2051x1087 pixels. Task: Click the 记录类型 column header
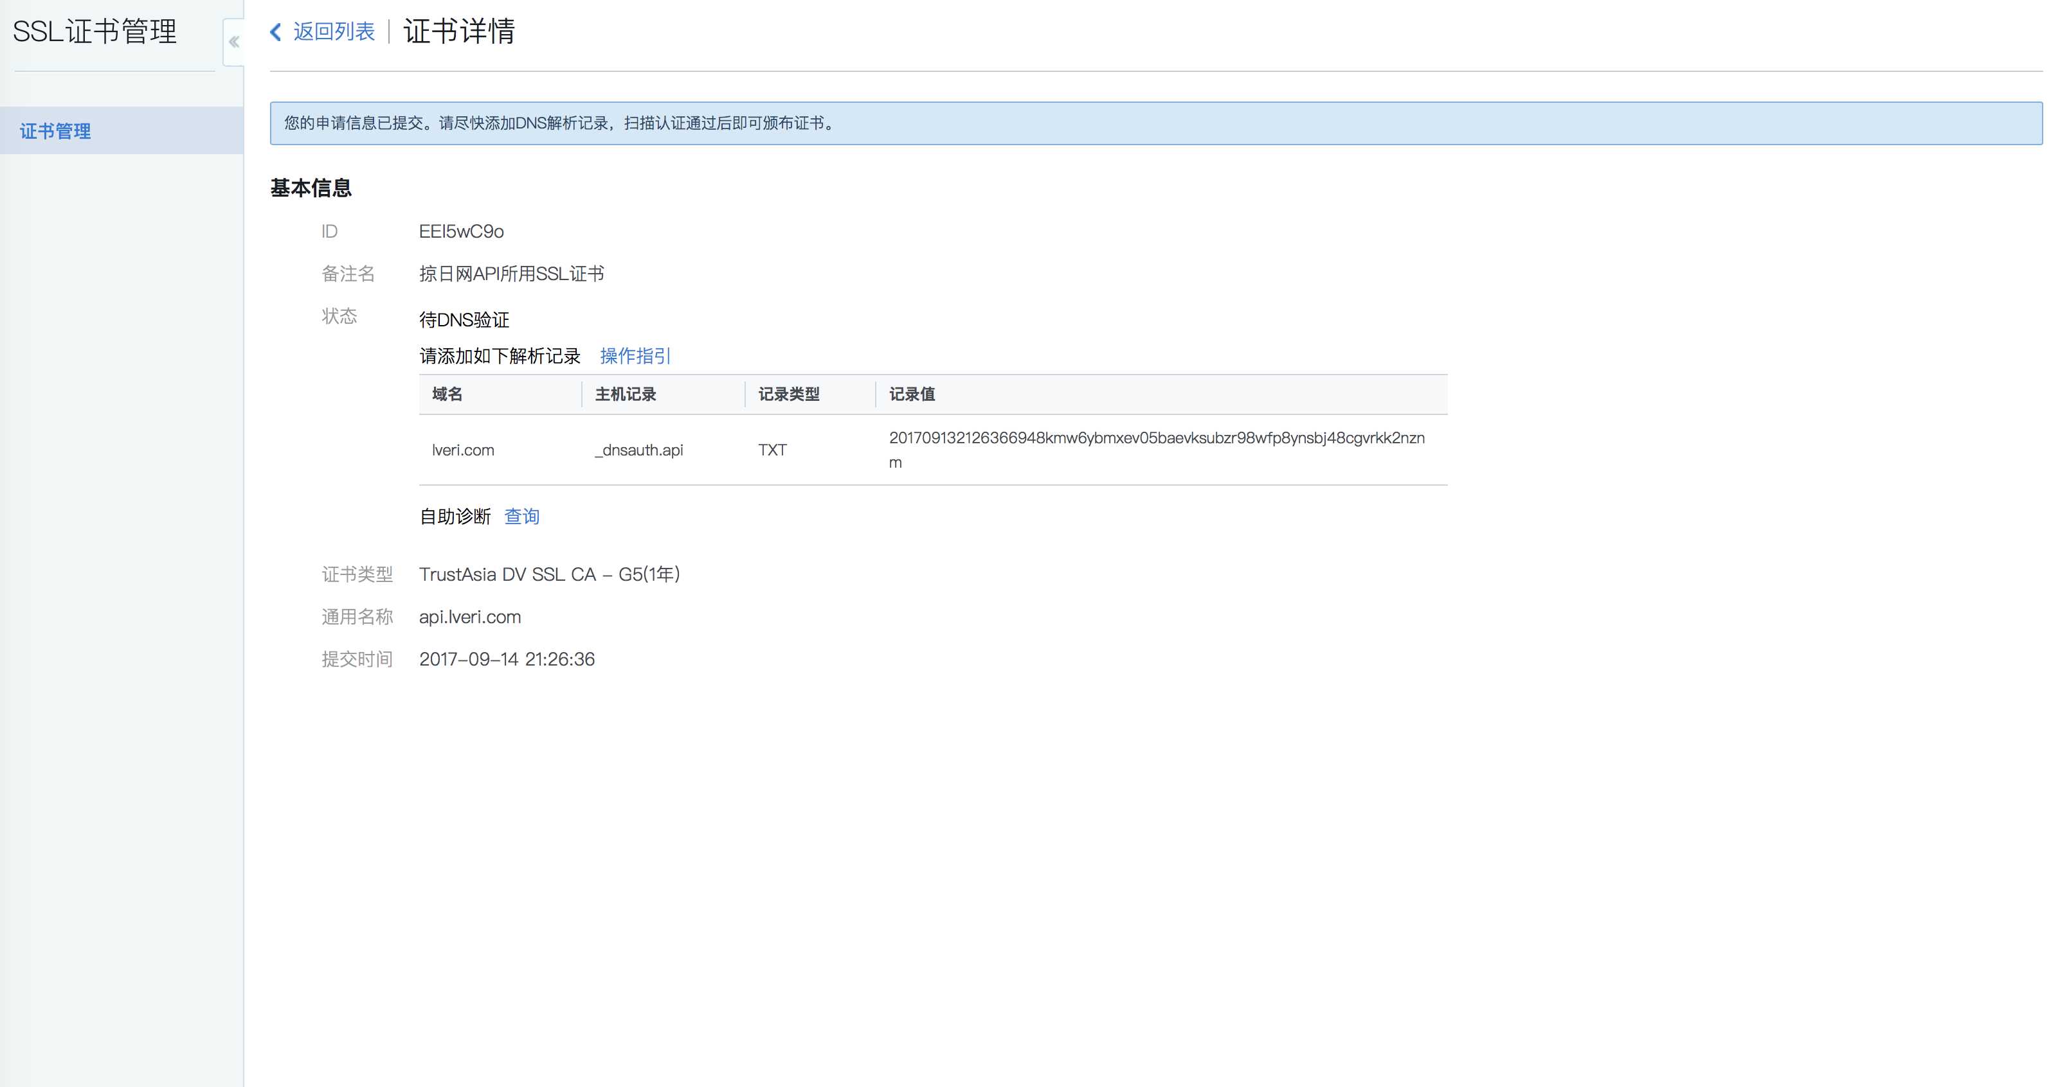(x=789, y=394)
